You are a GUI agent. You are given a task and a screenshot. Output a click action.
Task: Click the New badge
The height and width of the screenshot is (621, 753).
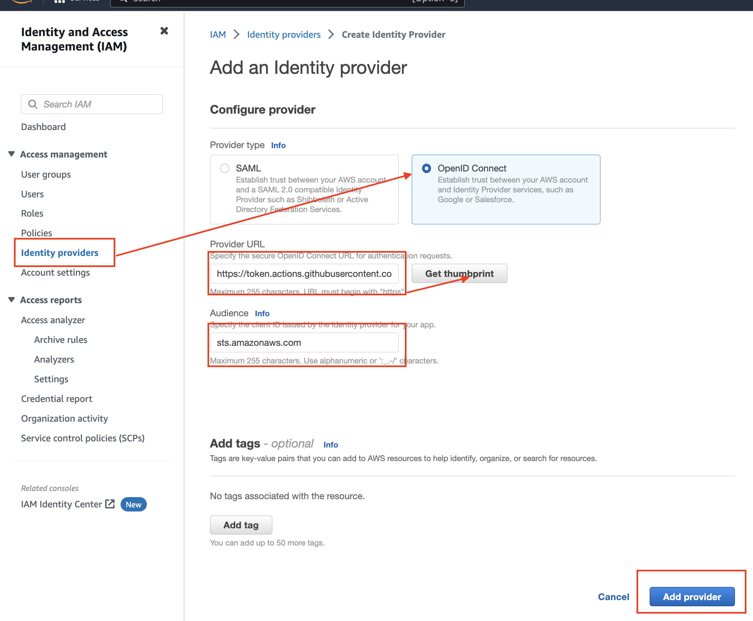tap(134, 505)
